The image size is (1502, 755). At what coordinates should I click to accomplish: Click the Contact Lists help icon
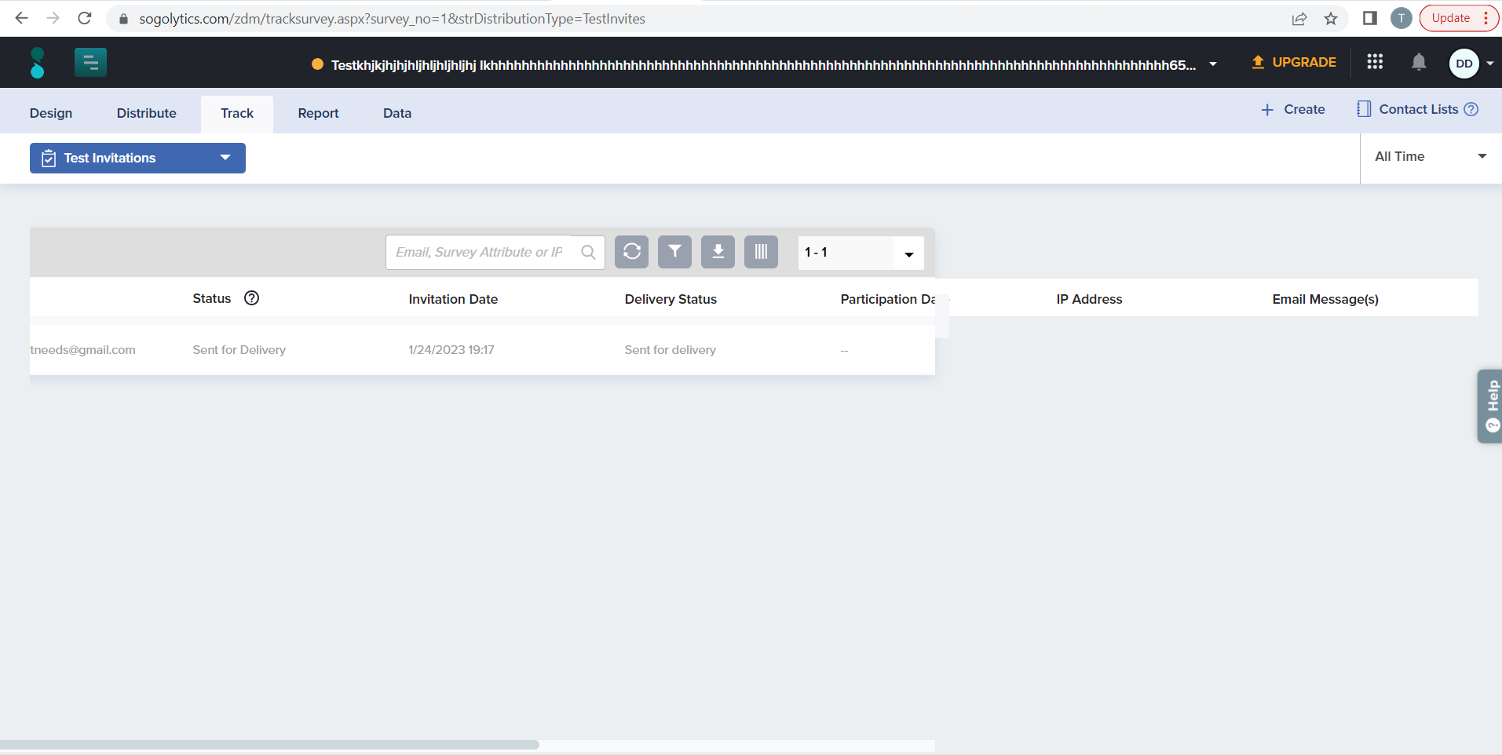coord(1471,109)
